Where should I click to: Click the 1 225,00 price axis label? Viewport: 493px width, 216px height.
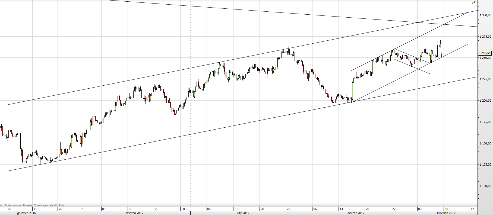point(485,79)
